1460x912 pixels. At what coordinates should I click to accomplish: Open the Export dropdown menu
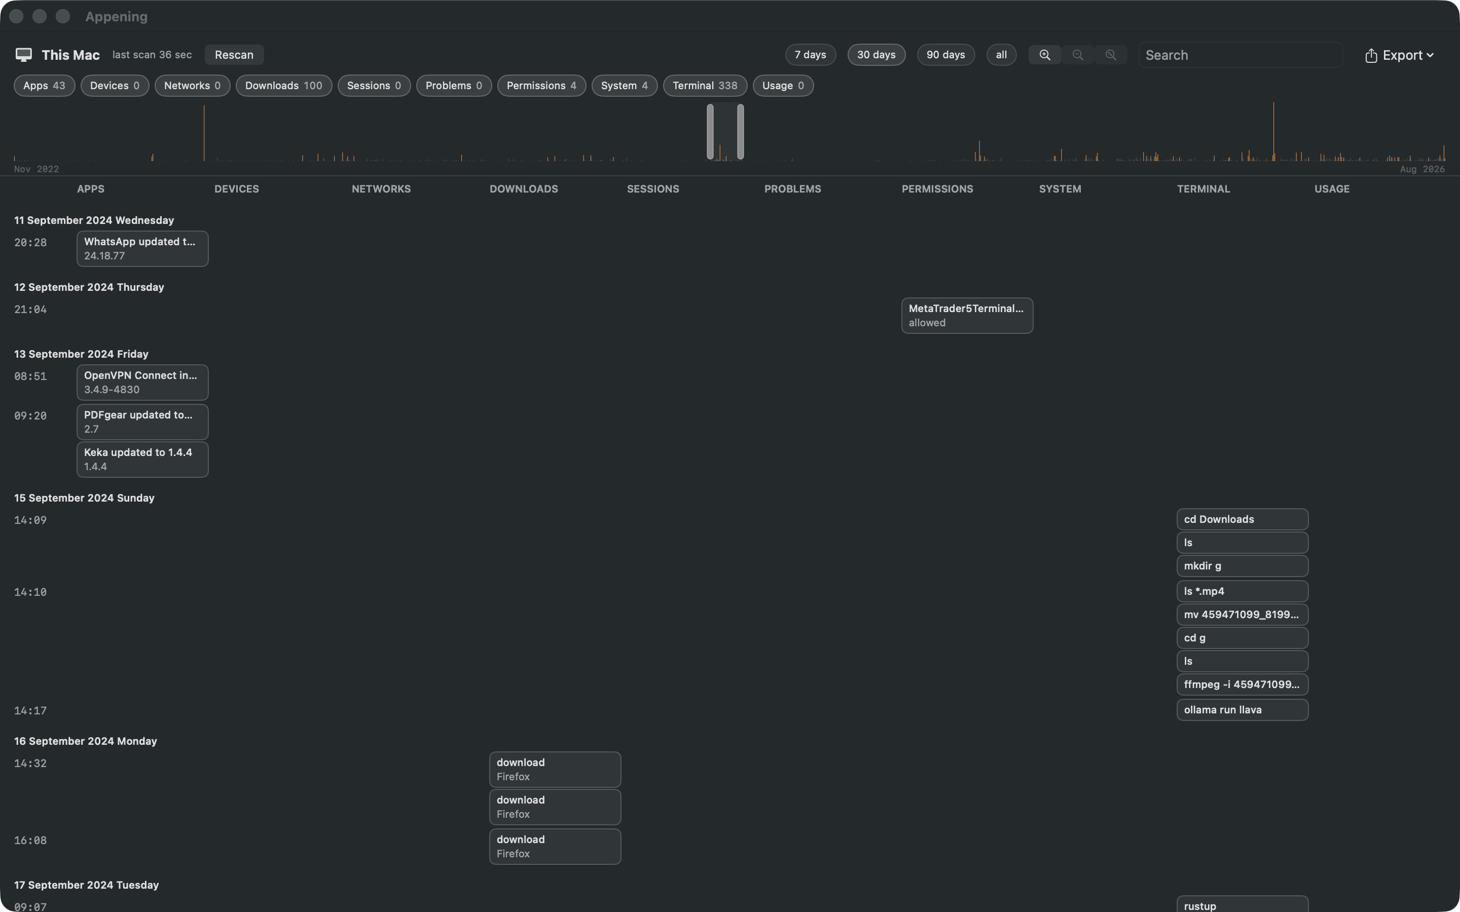pos(1399,55)
